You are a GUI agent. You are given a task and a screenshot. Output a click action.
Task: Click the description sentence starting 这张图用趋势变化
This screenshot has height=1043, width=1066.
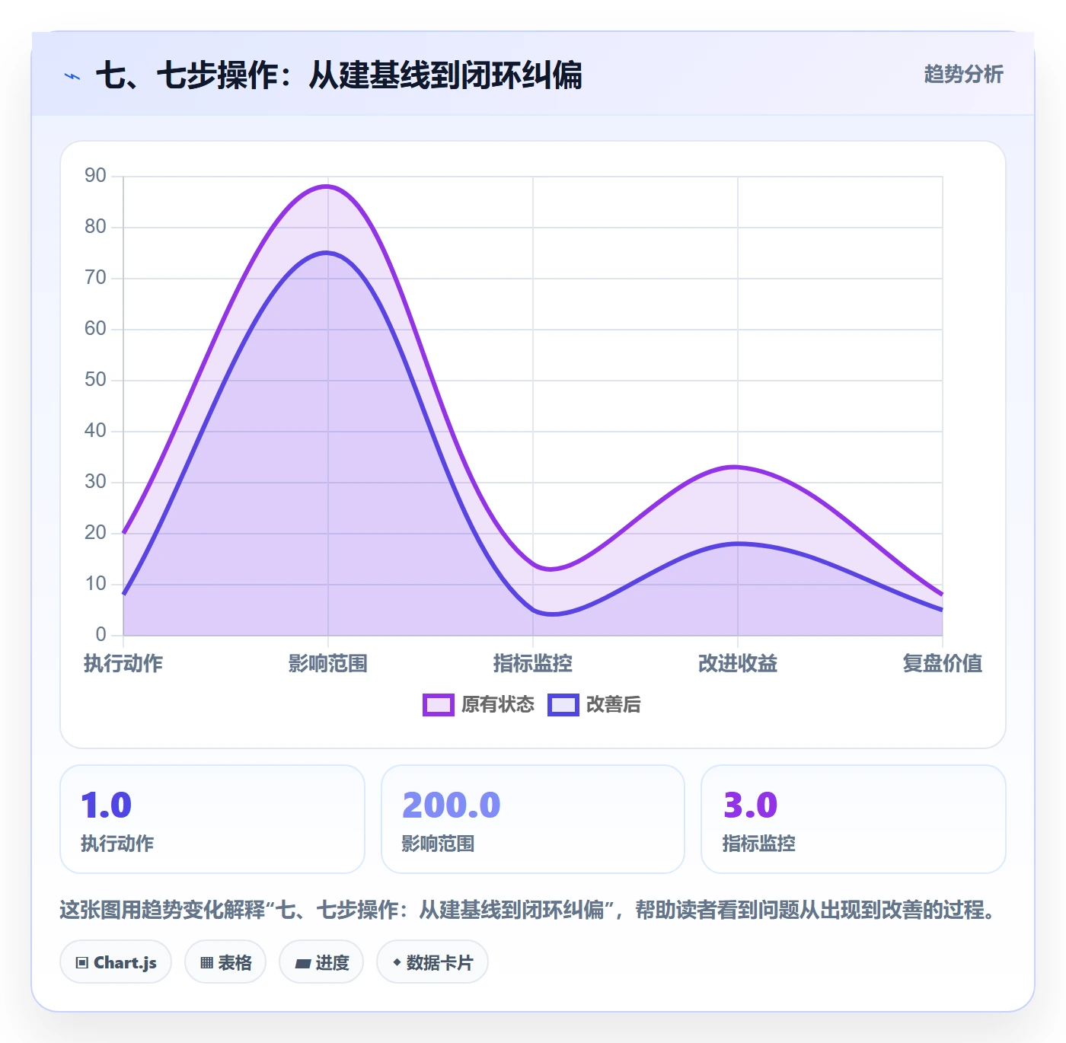(528, 910)
